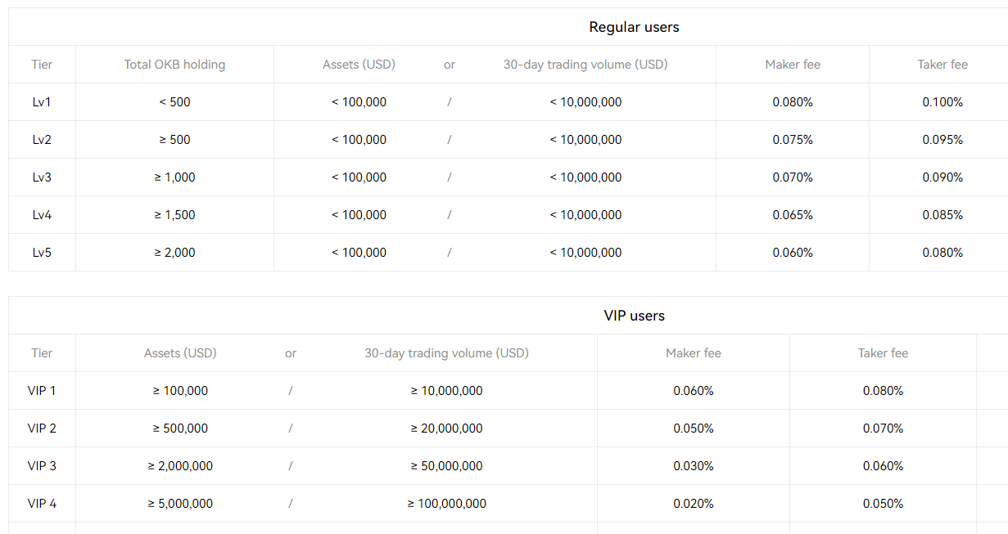Screen dimensions: 1008x534
Task: Click the Total OKB holding column header
Action: (174, 65)
